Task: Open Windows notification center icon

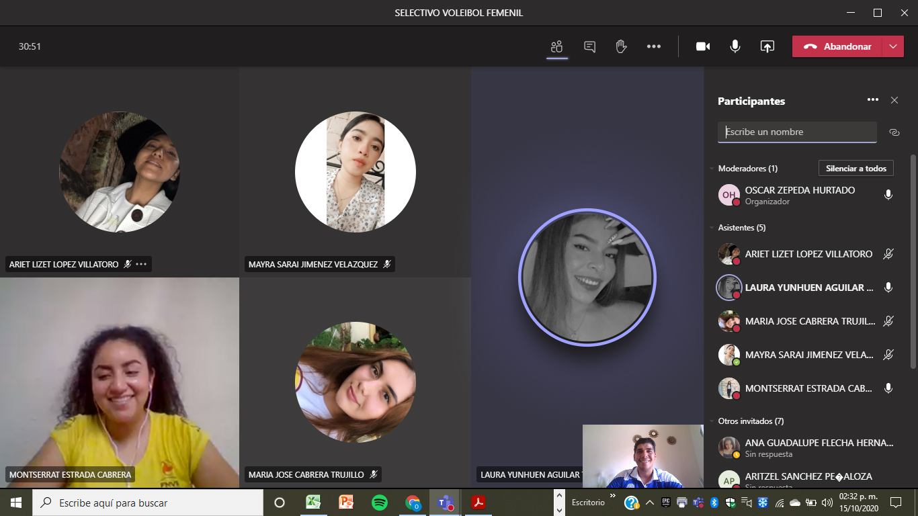Action: [895, 503]
